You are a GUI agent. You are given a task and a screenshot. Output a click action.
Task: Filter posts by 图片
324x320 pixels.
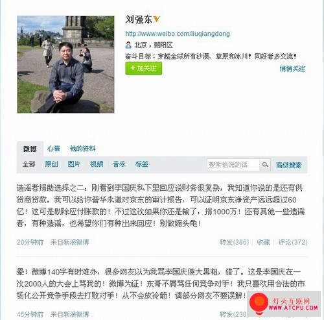(x=74, y=164)
